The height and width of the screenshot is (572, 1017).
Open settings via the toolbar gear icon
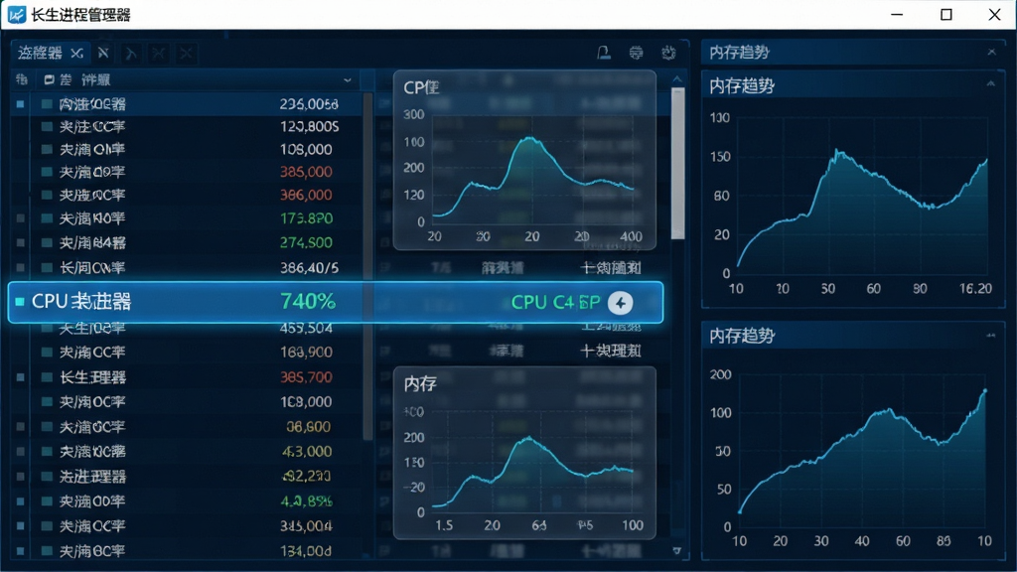tap(668, 54)
